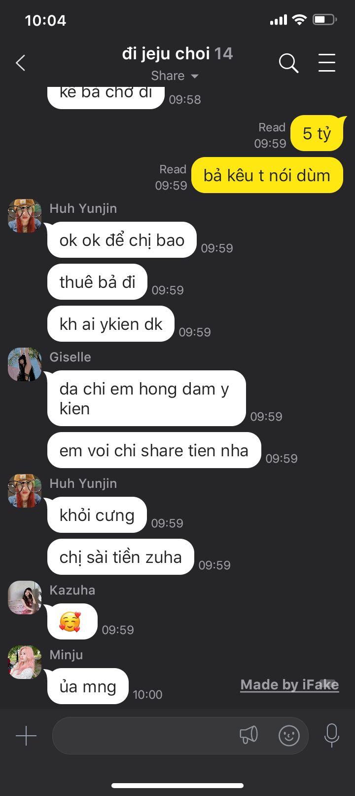Tap the sender name Giselle
This screenshot has width=355, height=796.
point(70,357)
